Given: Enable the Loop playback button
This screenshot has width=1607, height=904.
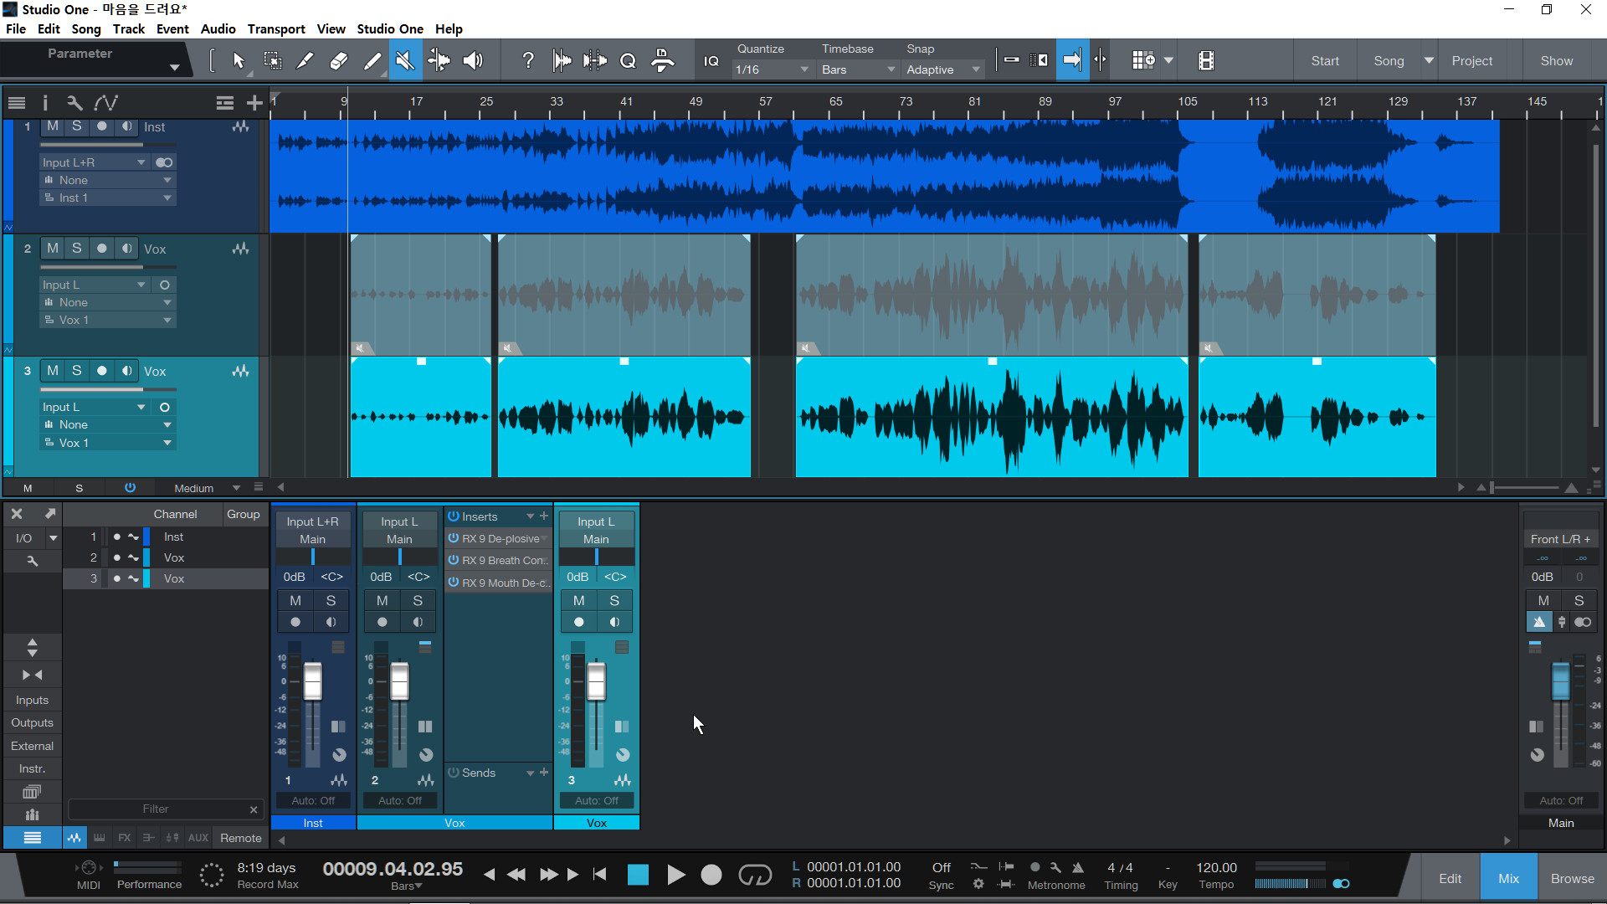Looking at the screenshot, I should 754,875.
